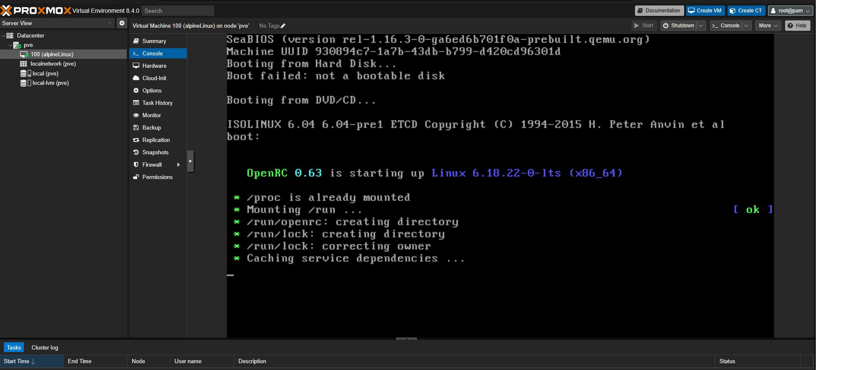This screenshot has width=847, height=370.
Task: Open the Backup section
Action: tap(158, 127)
